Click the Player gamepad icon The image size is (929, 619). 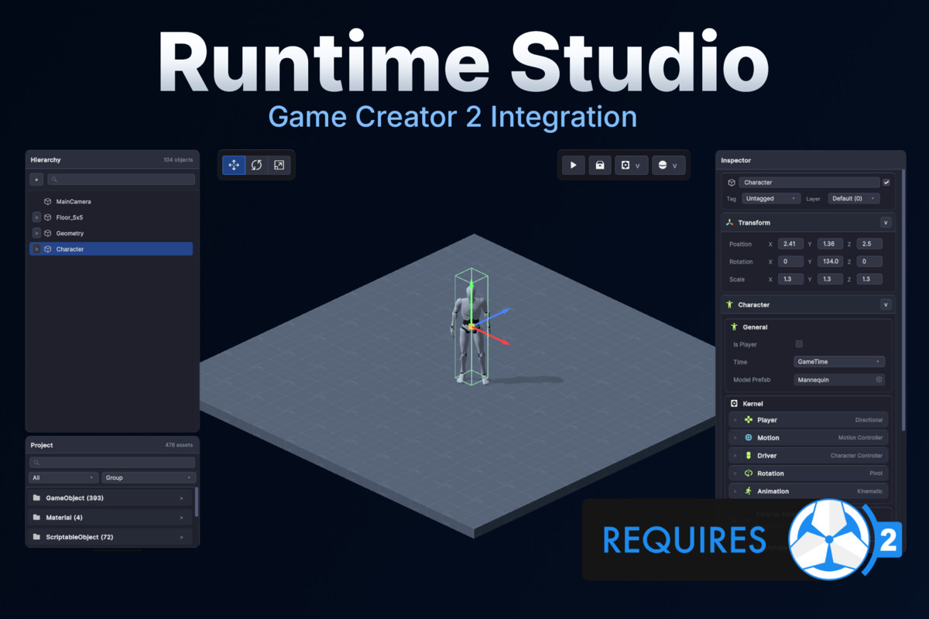pos(749,420)
